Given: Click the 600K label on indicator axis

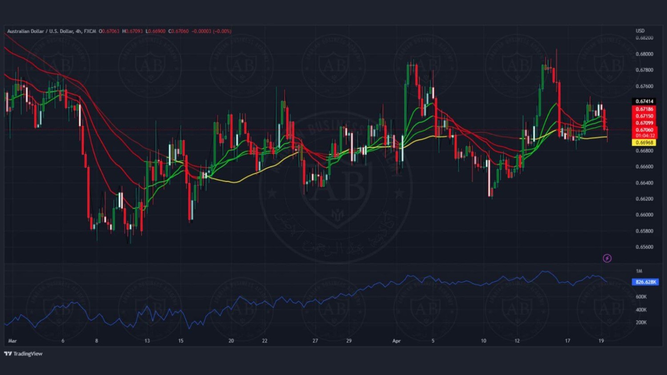Looking at the screenshot, I should click(641, 297).
